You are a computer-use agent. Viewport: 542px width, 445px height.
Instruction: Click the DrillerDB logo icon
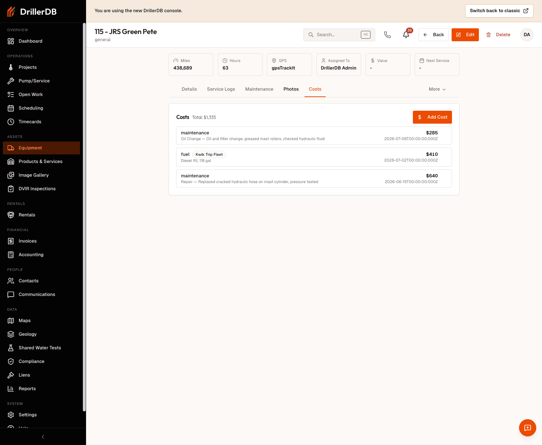click(x=11, y=12)
